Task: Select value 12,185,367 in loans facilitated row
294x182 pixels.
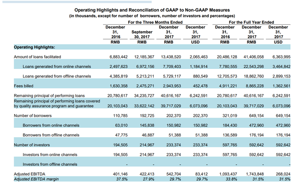Action: point(144,56)
